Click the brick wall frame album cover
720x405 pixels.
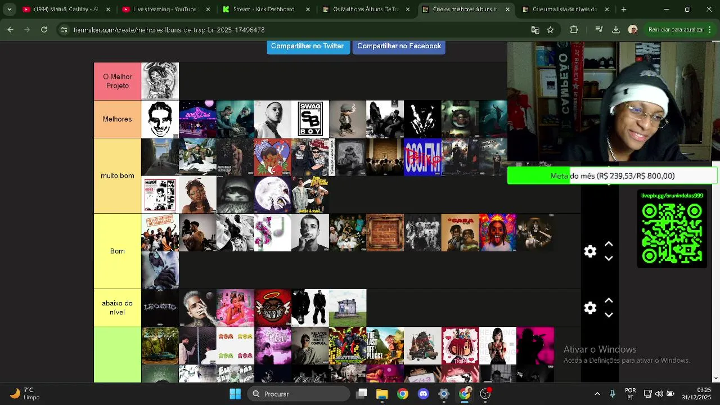(x=385, y=232)
